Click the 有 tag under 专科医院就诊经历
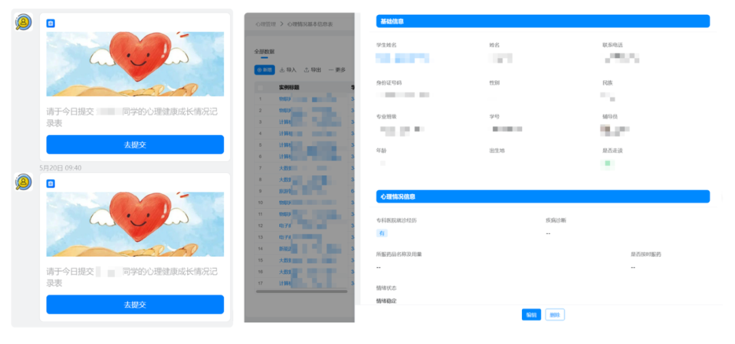Screen dimensions: 735x344 pos(382,233)
